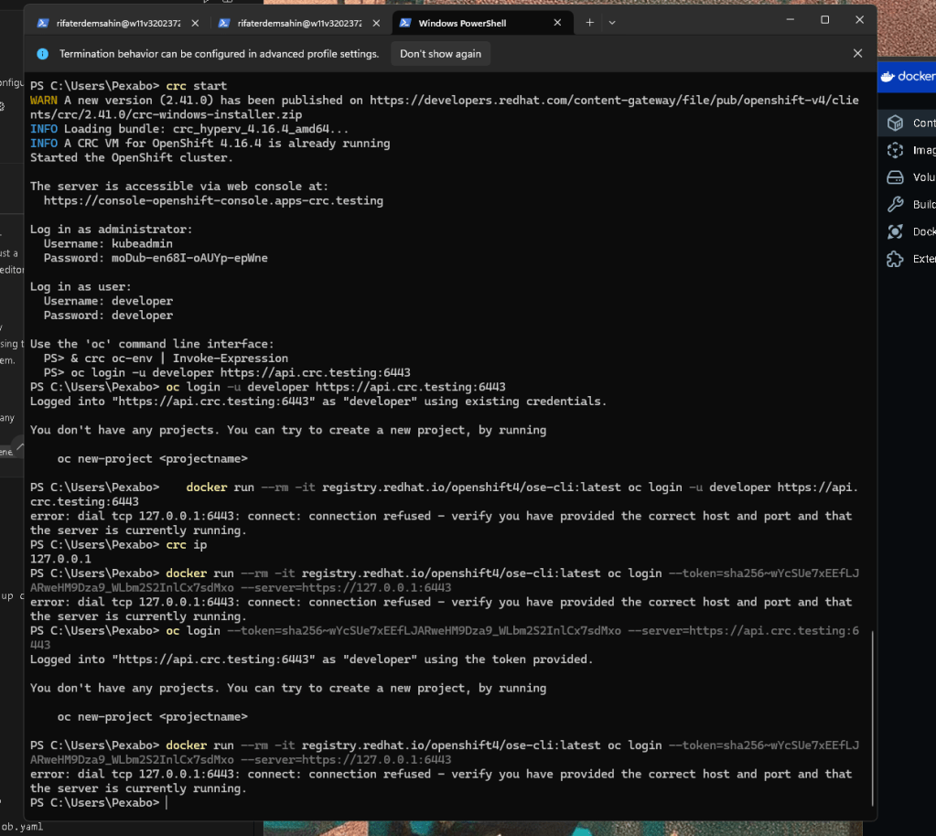This screenshot has height=836, width=936.
Task: Click PowerShell icon on second tab
Action: tap(224, 23)
